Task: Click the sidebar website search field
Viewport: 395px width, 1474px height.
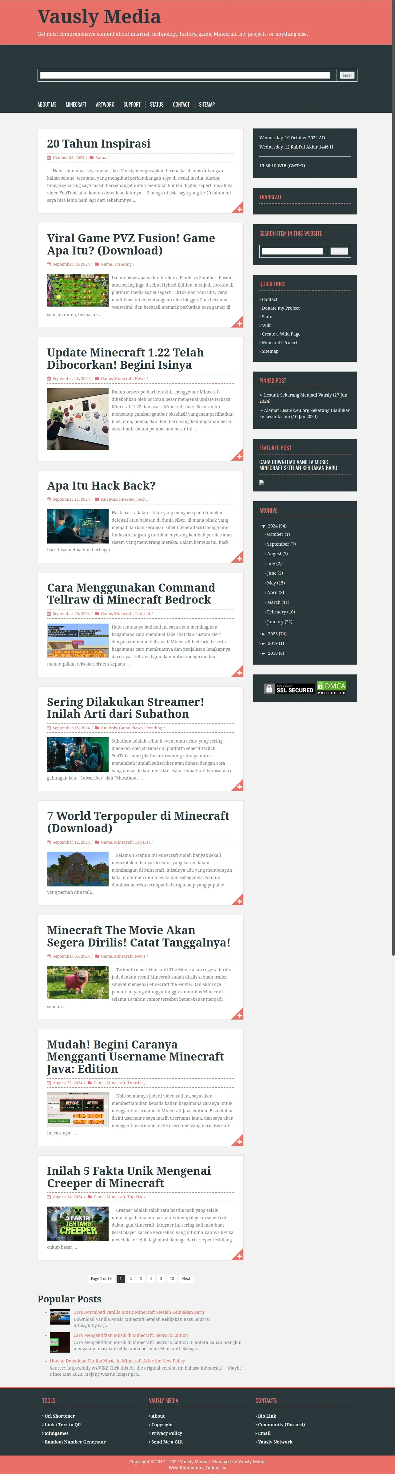Action: 292,250
